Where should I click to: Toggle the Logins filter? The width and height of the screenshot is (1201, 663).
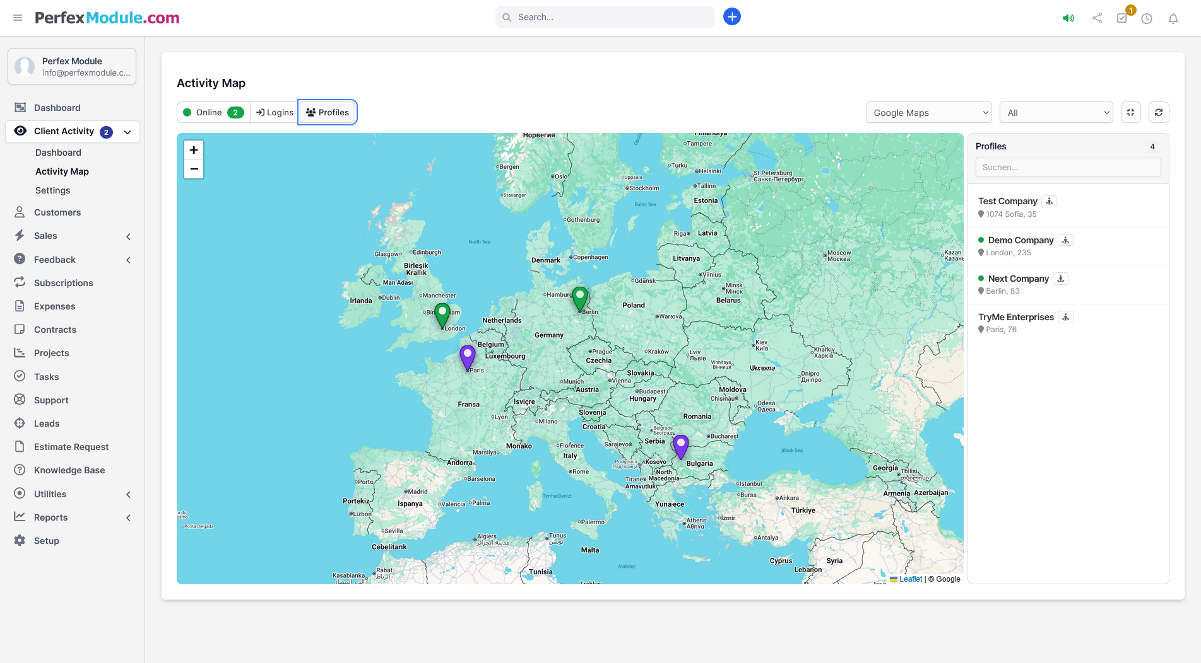[x=275, y=112]
